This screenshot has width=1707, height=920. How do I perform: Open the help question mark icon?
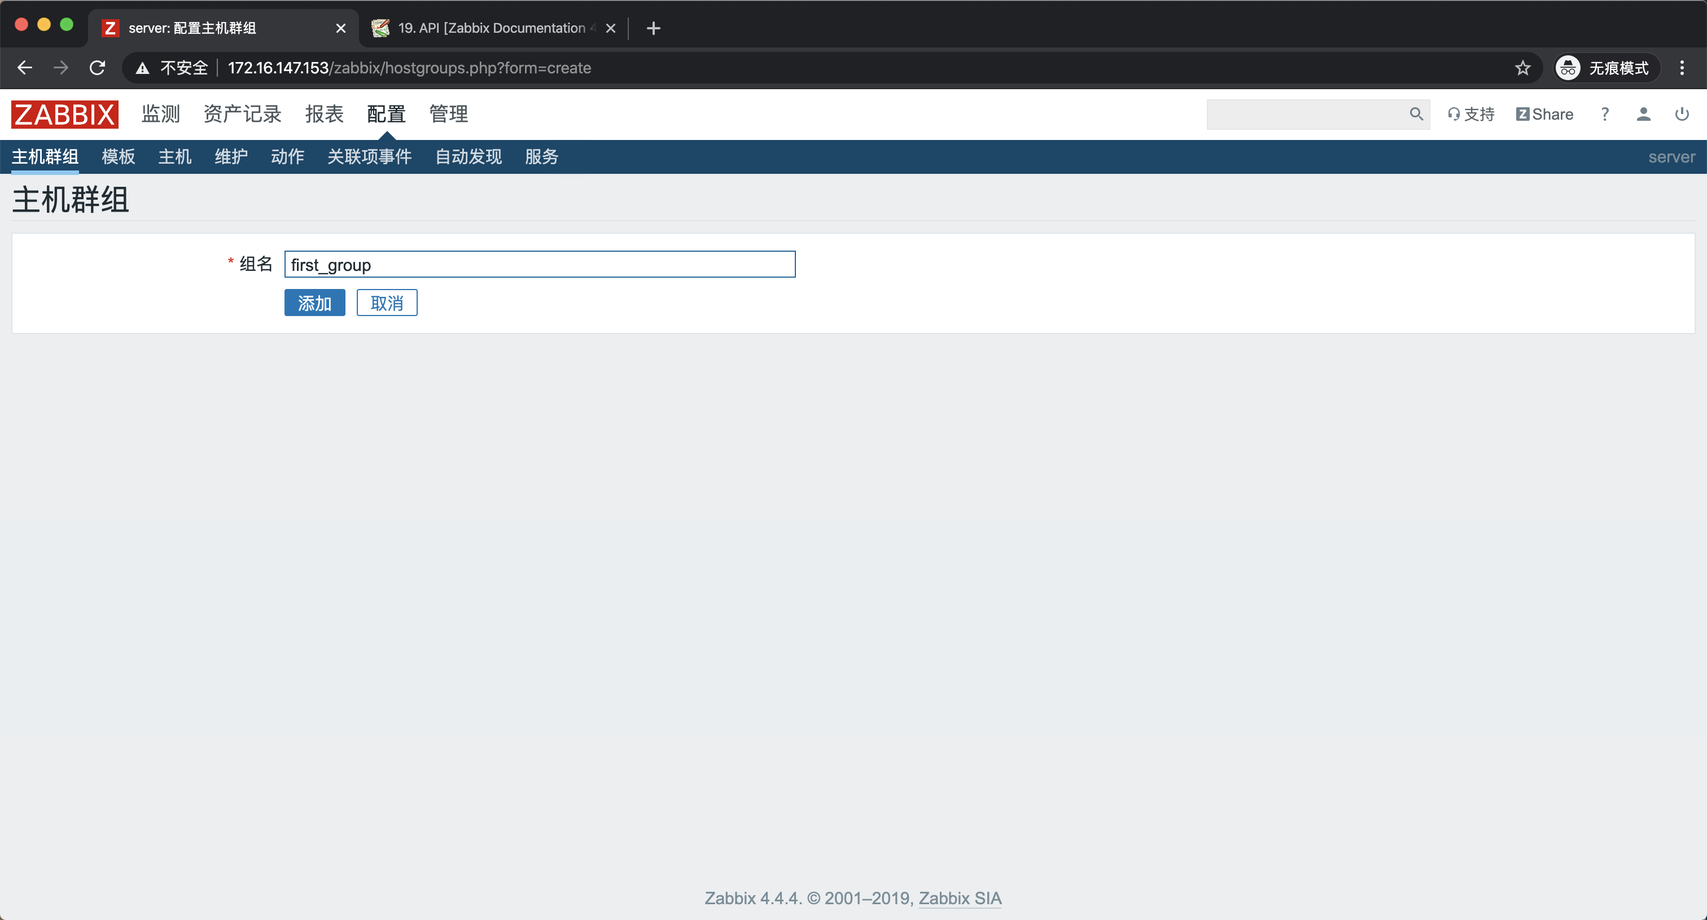[1604, 114]
